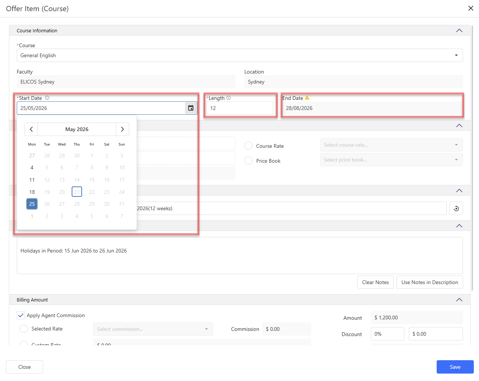Image resolution: width=479 pixels, height=381 pixels.
Task: Open the Select commission dropdown
Action: point(153,329)
